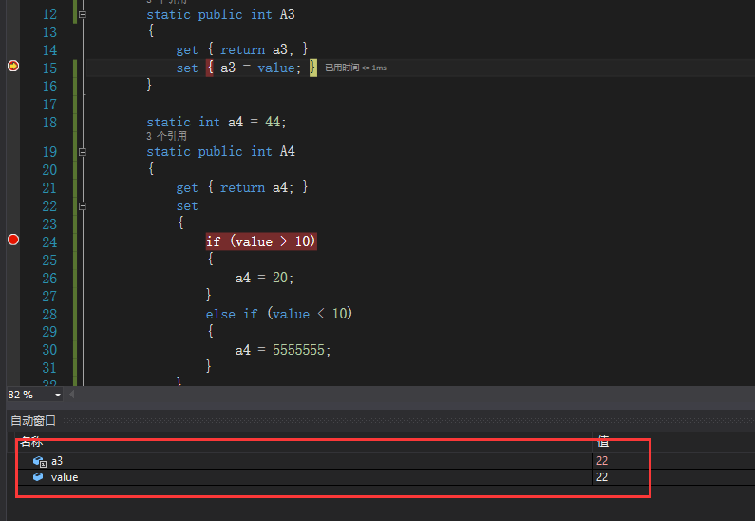Click the value row's cell showing 22

(602, 477)
